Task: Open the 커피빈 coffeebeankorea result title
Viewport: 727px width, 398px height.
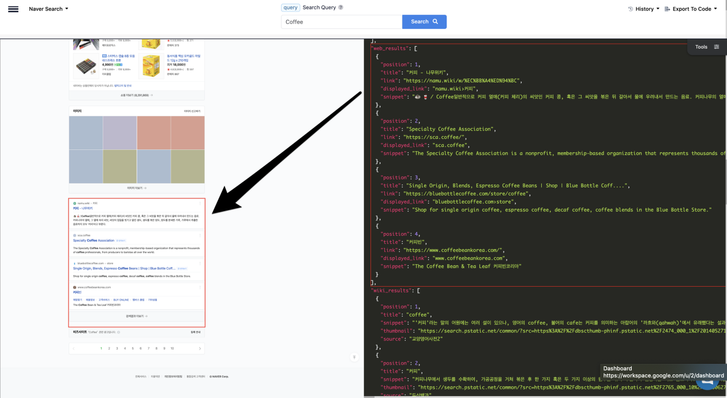Action: click(77, 292)
